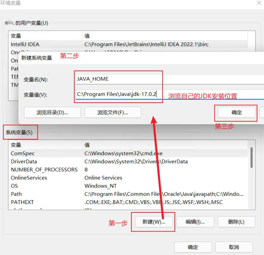Select the PATHEXT system variable row

pos(127,202)
